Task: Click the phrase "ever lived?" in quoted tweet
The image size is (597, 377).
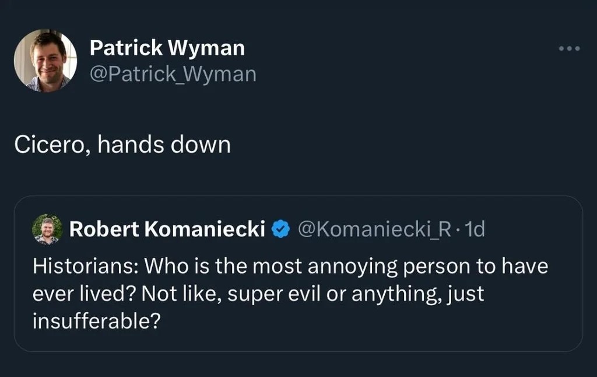Action: (x=83, y=294)
